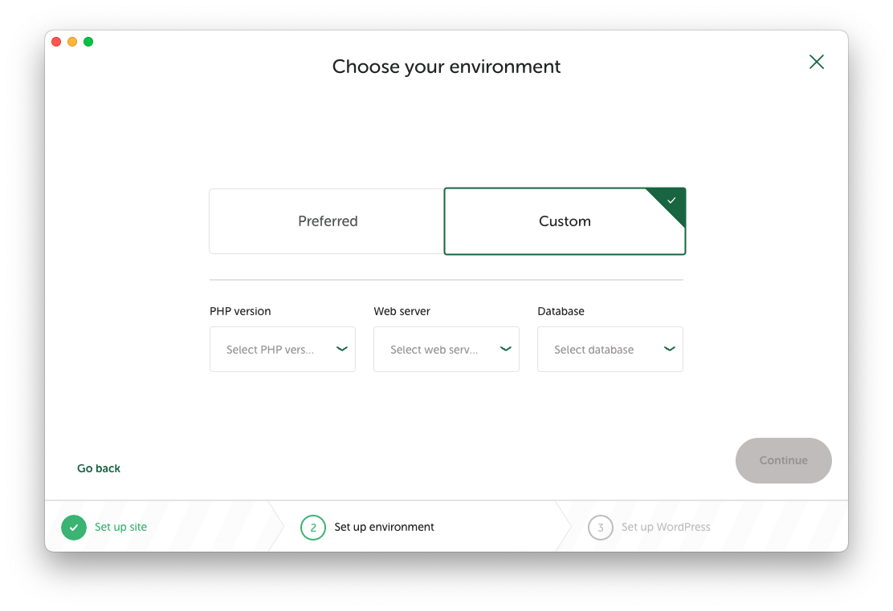The image size is (893, 611).
Task: Click the completed step checkmark icon
Action: click(x=73, y=528)
